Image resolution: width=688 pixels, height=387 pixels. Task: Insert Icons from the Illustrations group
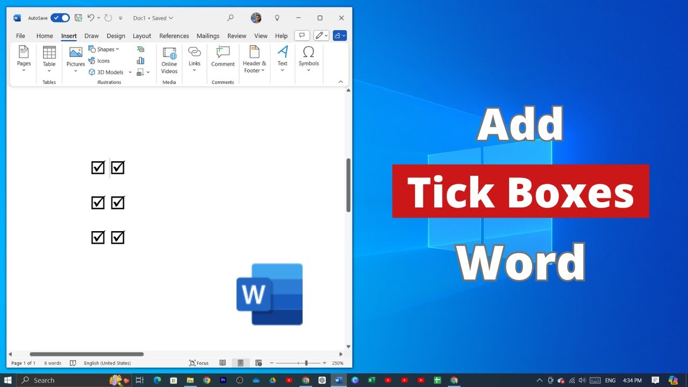(99, 61)
